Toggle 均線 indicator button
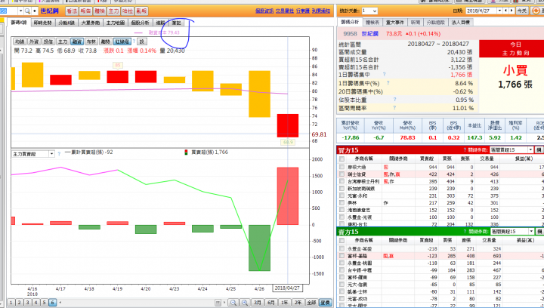This screenshot has width=544, height=308. (20, 42)
